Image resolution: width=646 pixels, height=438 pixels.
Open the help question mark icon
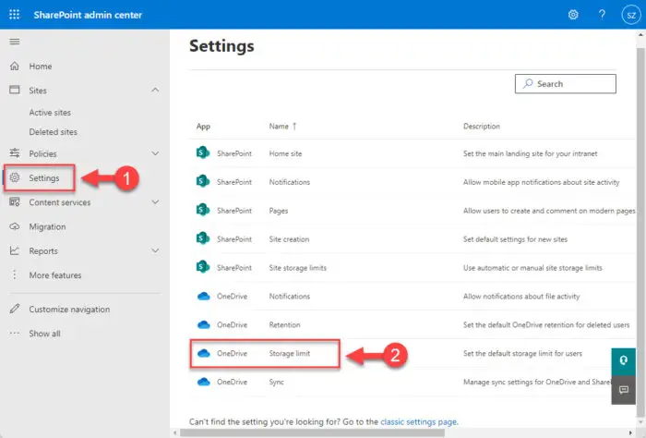(x=602, y=15)
